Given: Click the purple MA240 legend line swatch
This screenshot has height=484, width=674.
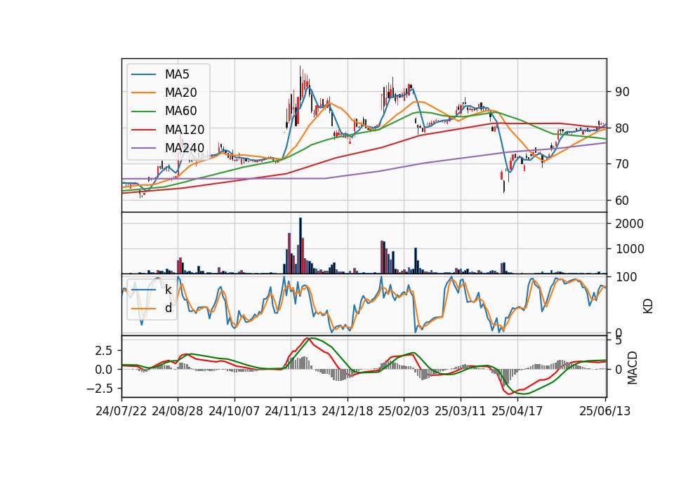Looking at the screenshot, I should click(143, 148).
